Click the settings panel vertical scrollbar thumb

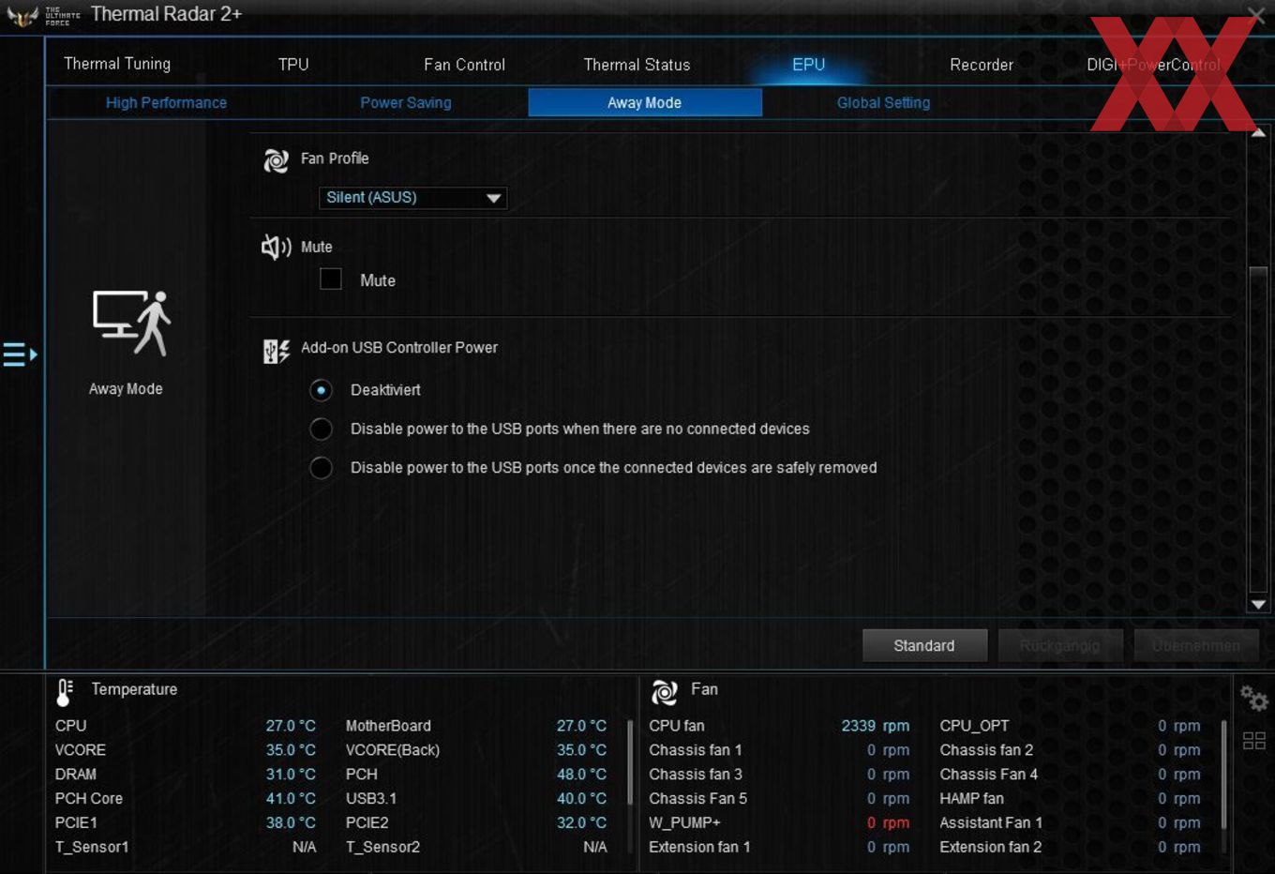click(1258, 429)
